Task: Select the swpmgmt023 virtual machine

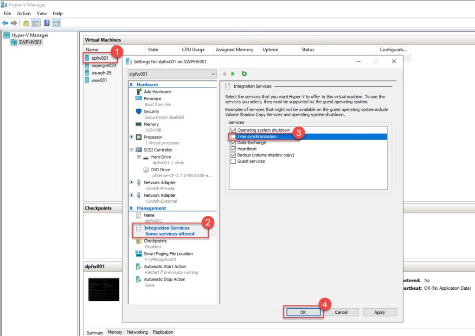Action: (103, 66)
